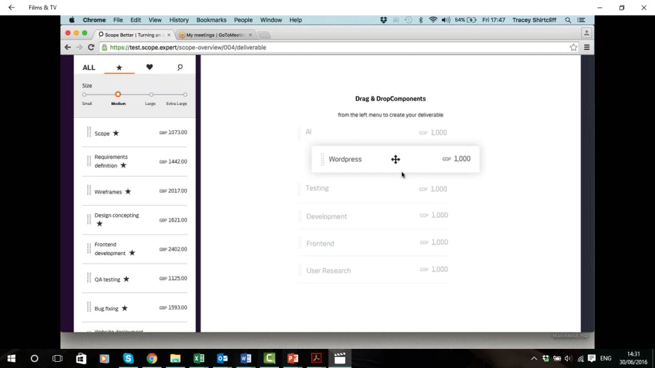
Task: Open the Chrome hamburger menu
Action: [587, 48]
